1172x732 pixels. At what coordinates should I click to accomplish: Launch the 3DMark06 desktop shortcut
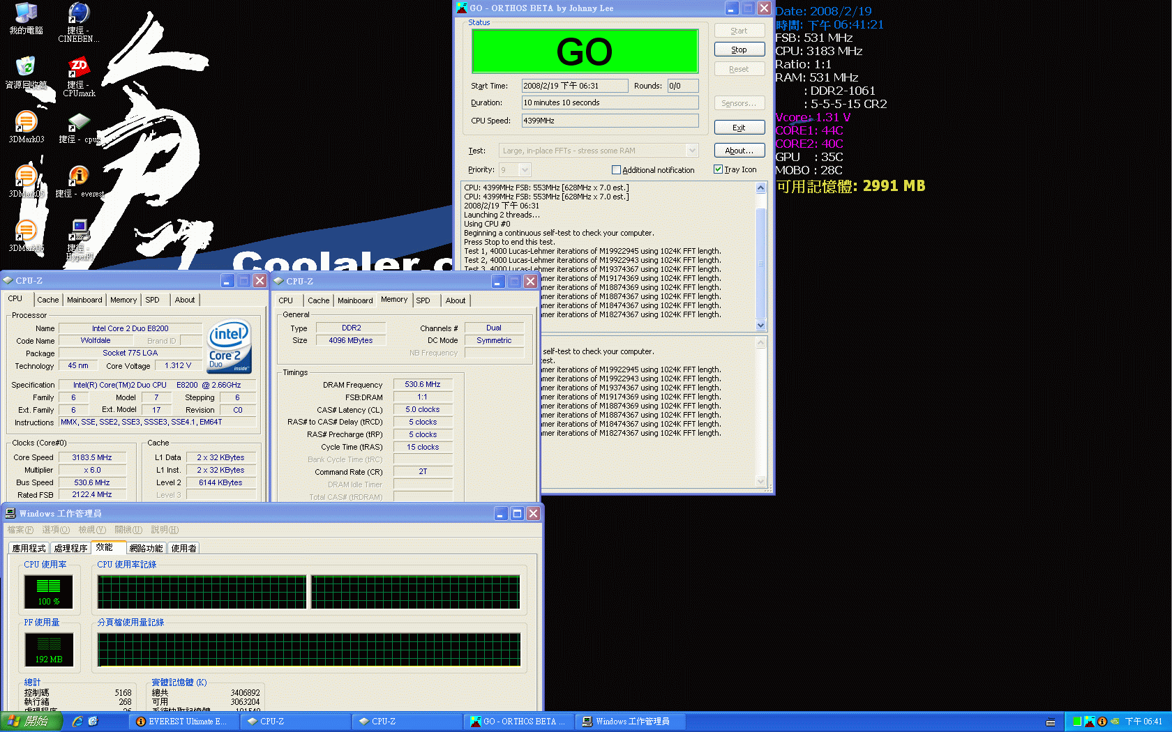[x=26, y=236]
